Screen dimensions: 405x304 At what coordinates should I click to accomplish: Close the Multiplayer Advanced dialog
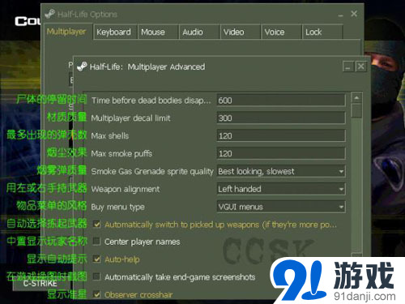[361, 66]
